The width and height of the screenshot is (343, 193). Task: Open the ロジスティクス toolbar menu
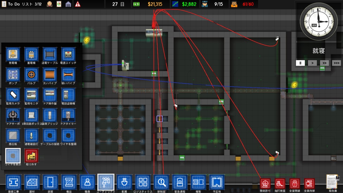pos(143,182)
